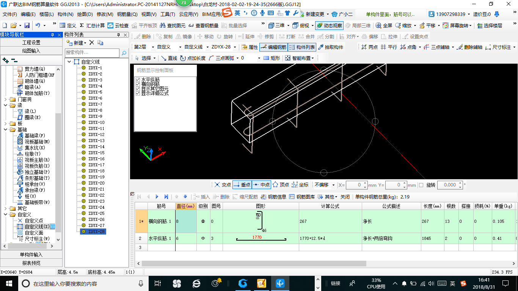Click the Save disk icon in top toolbar
This screenshot has height=291, width=518.
pos(27,25)
